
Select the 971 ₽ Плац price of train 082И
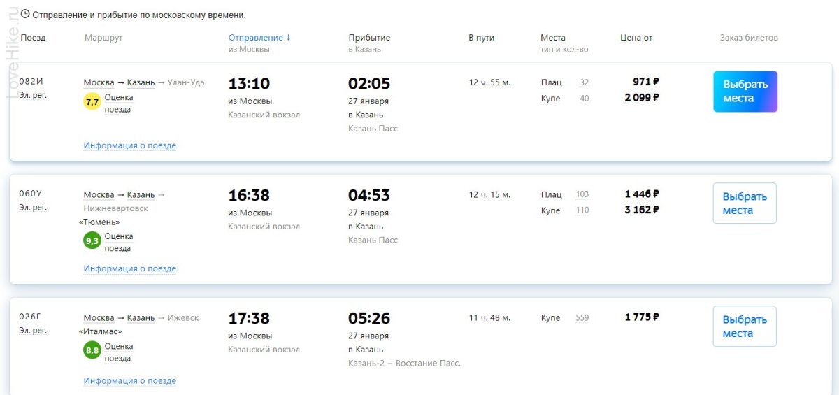[x=646, y=82]
